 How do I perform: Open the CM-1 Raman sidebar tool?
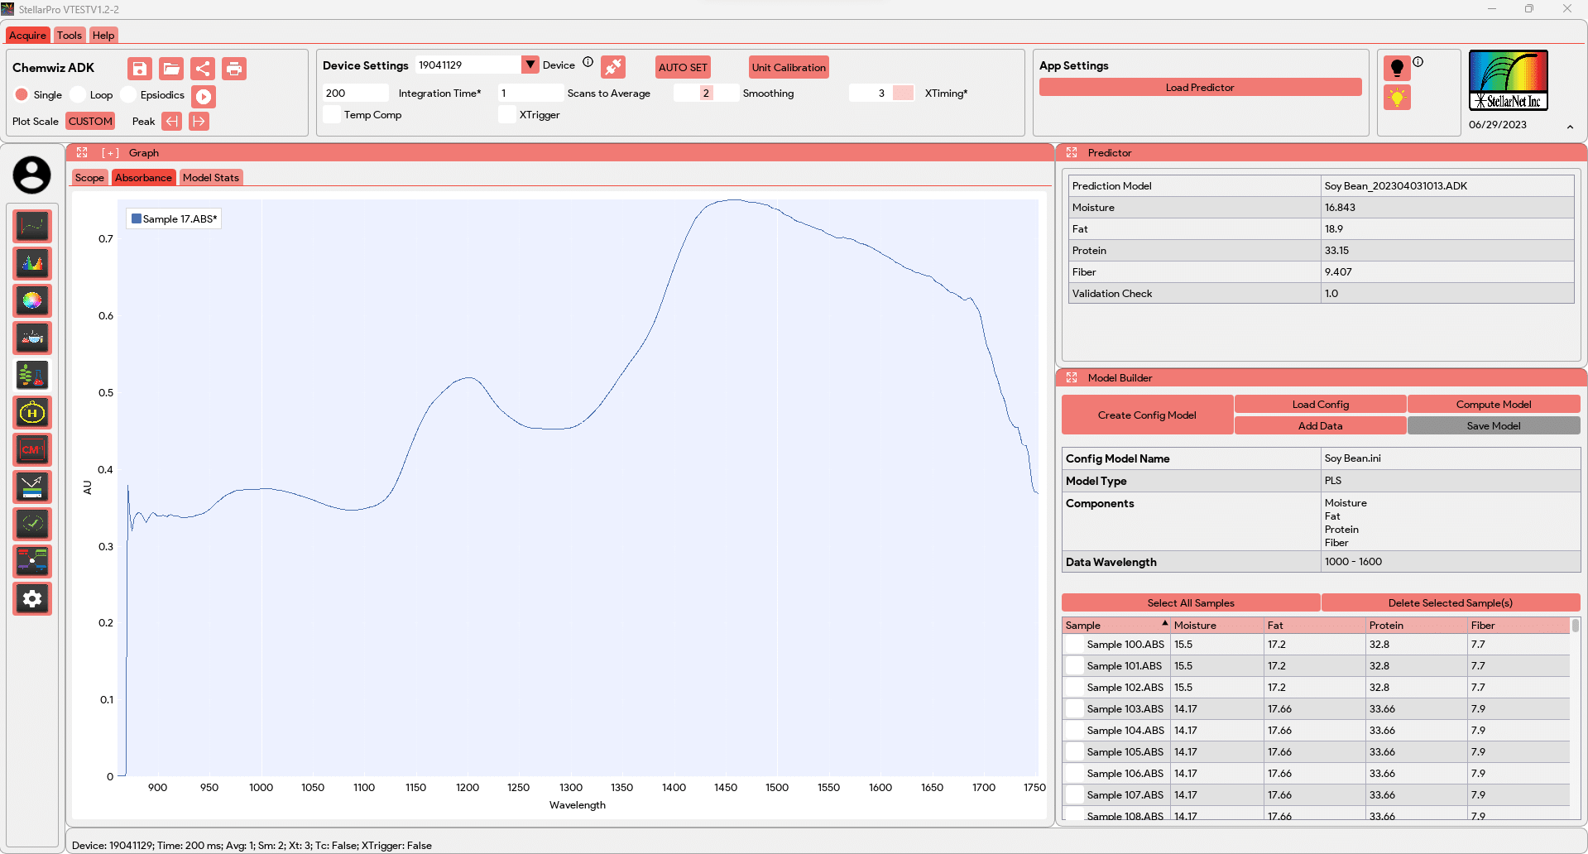[32, 449]
